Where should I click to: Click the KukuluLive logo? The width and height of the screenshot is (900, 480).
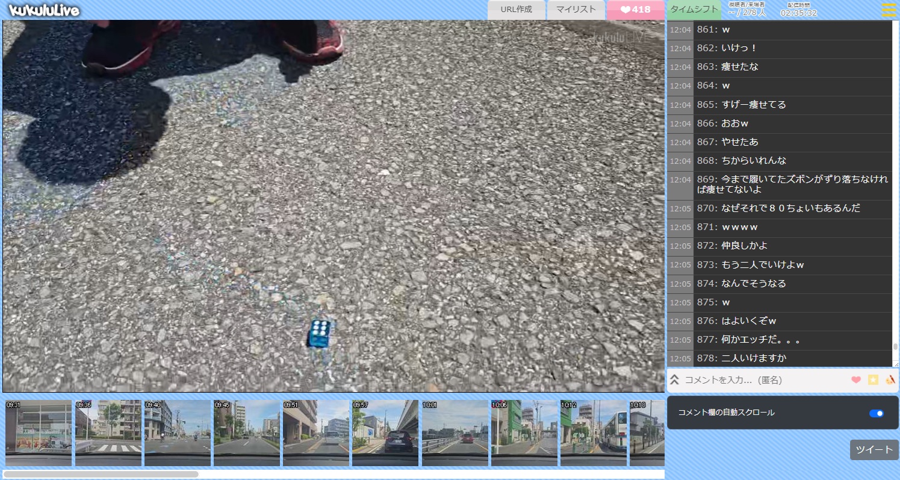pyautogui.click(x=45, y=10)
